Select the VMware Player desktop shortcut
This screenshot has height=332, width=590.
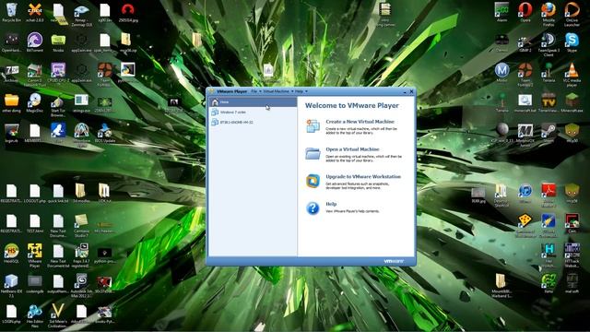pos(35,255)
